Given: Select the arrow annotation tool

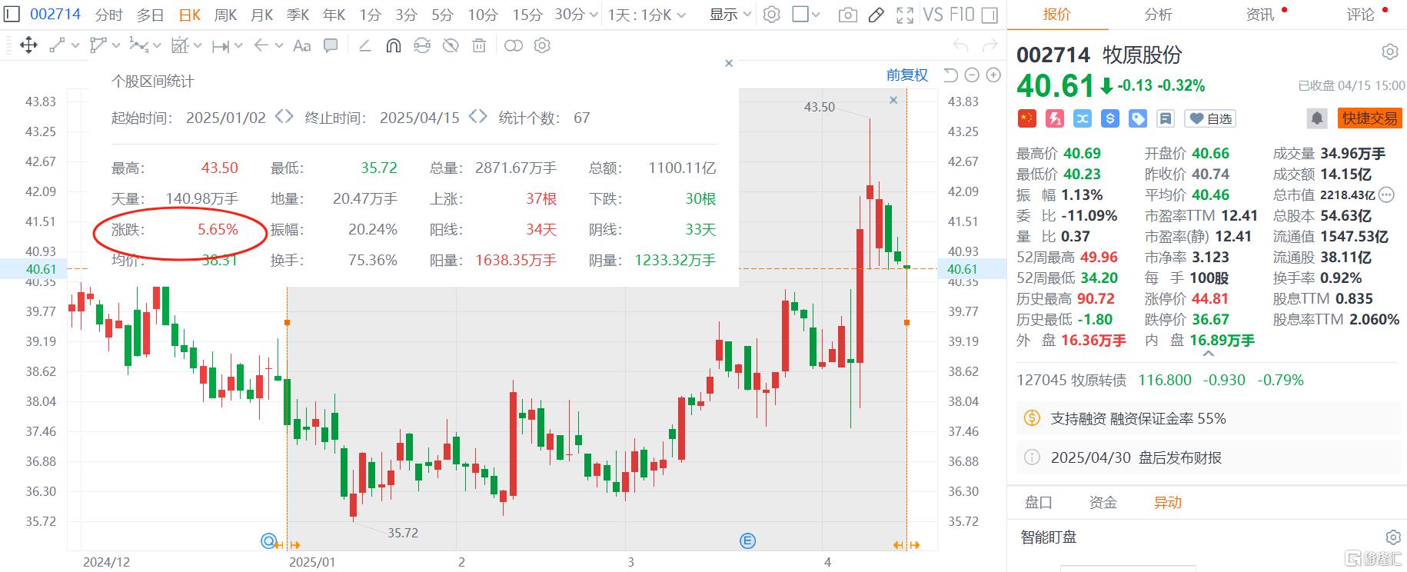Looking at the screenshot, I should (x=261, y=46).
